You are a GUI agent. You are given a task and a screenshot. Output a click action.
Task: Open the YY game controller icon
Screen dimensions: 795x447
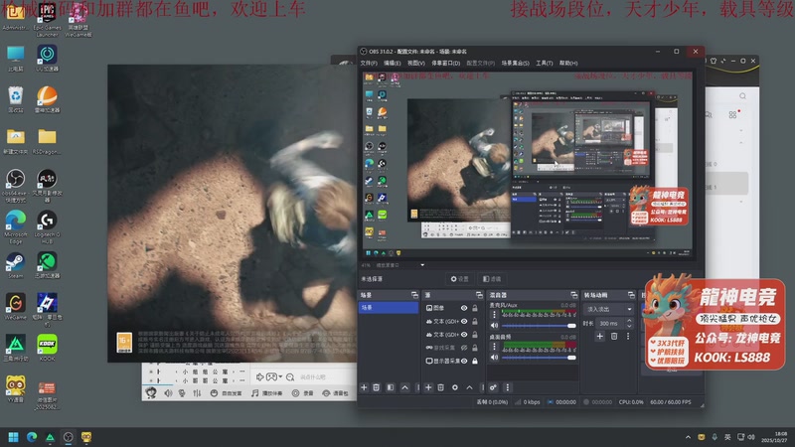click(x=271, y=376)
